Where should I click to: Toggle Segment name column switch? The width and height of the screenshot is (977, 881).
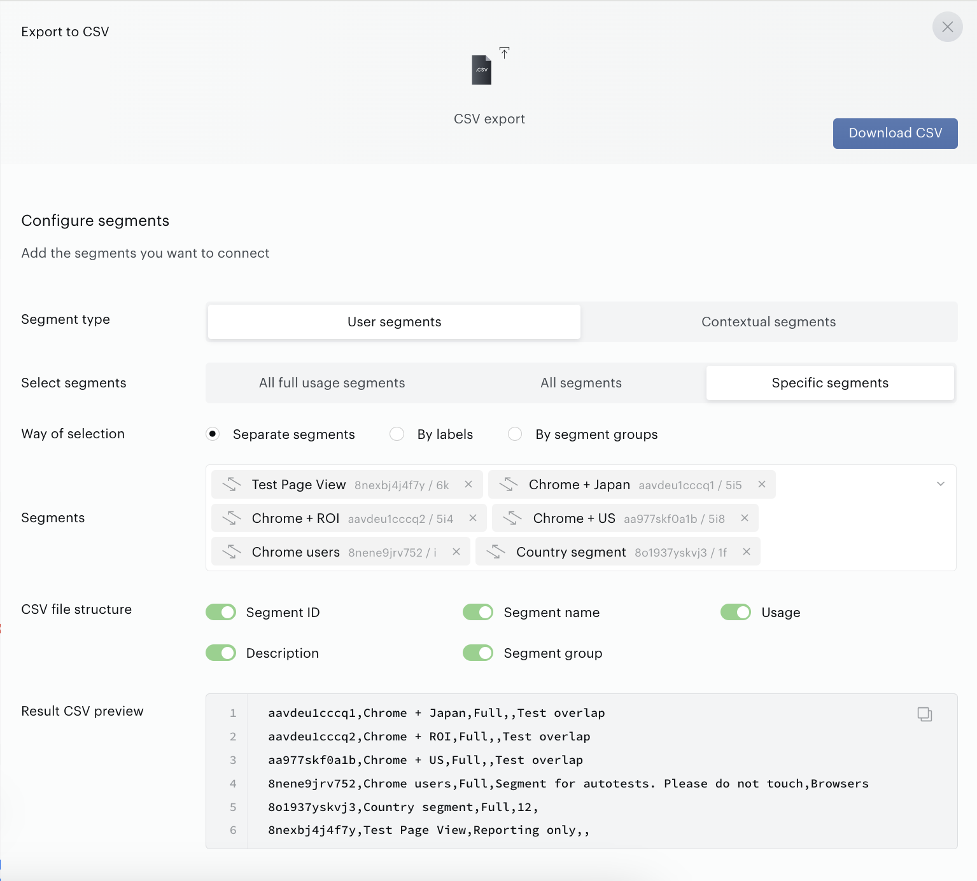(478, 612)
